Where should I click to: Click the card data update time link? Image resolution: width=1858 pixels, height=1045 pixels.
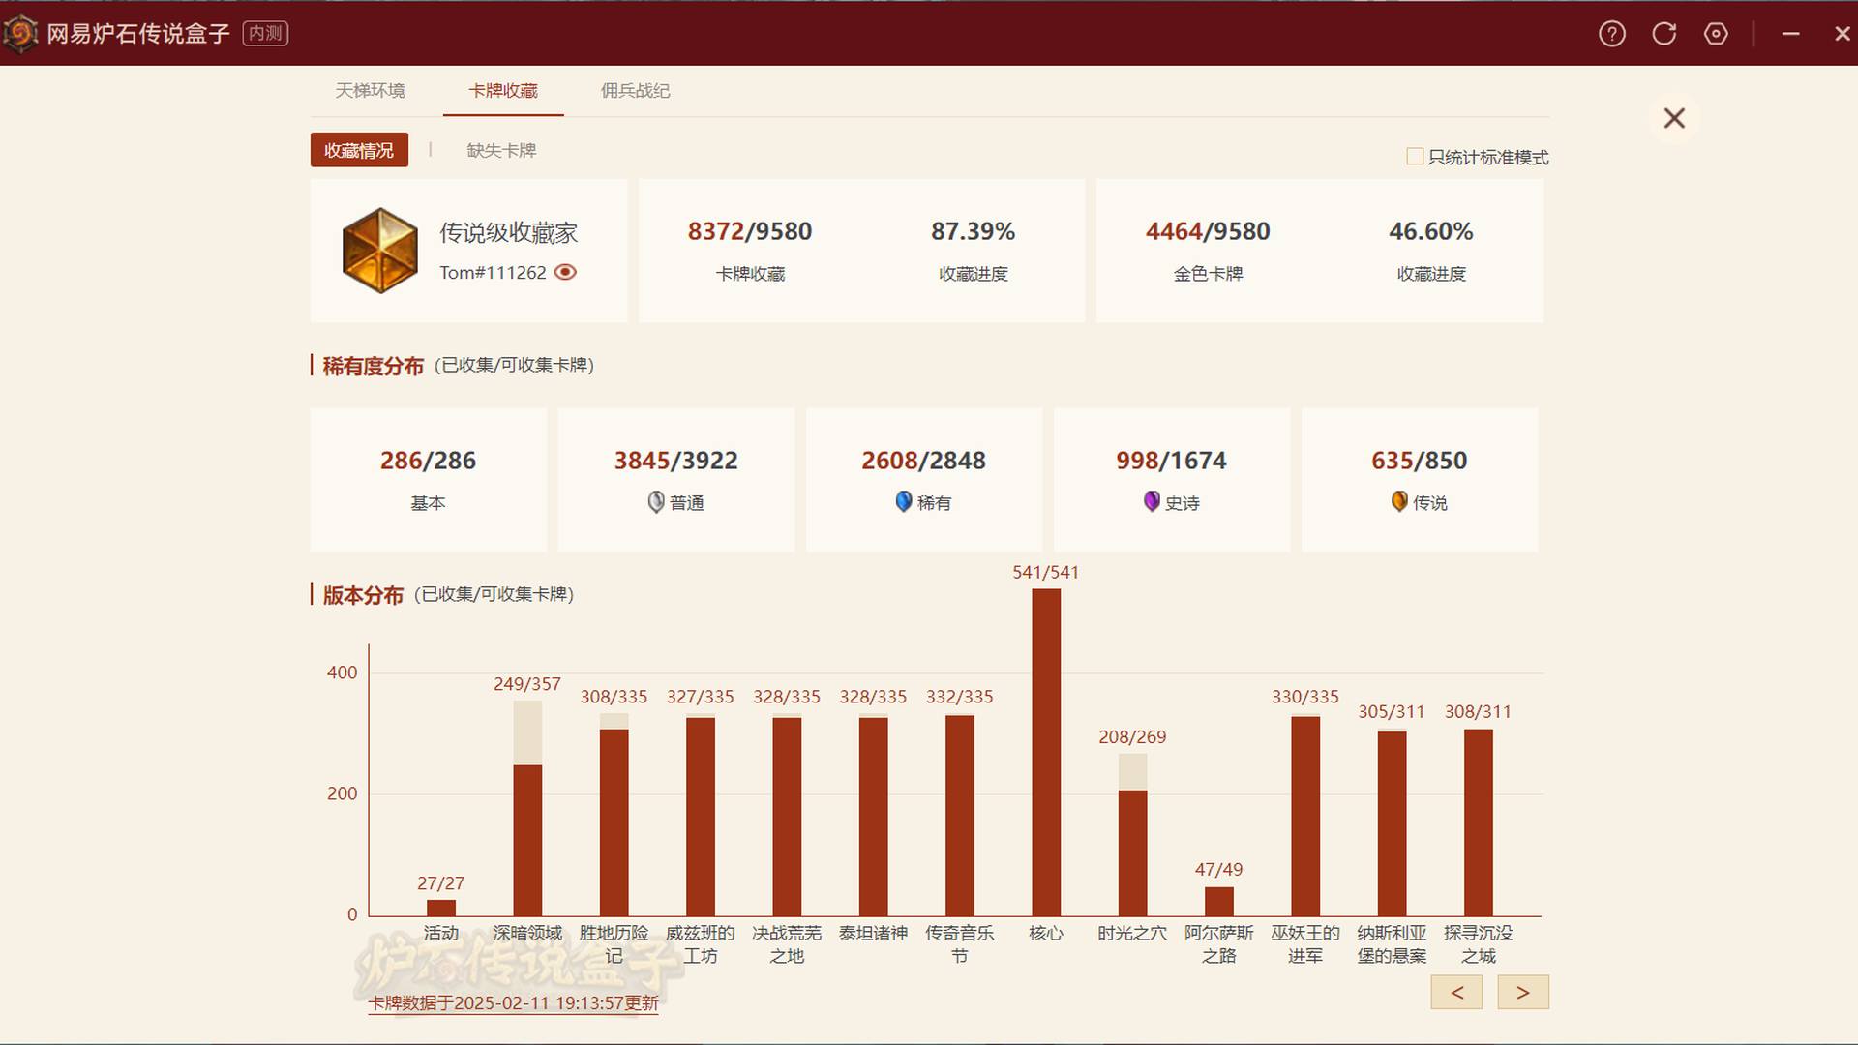pyautogui.click(x=514, y=1003)
